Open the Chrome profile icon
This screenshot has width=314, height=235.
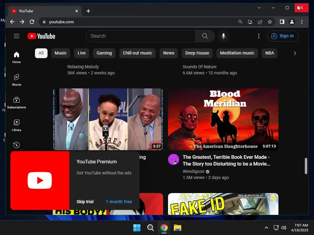tap(292, 22)
